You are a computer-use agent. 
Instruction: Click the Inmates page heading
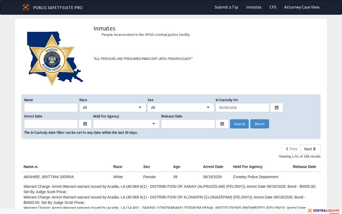pos(104,28)
